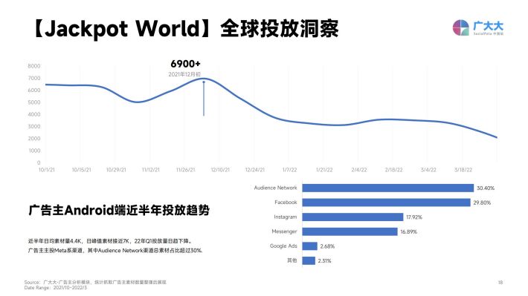Click the 广大大 logo icon
The width and height of the screenshot is (528, 296).
tap(460, 27)
